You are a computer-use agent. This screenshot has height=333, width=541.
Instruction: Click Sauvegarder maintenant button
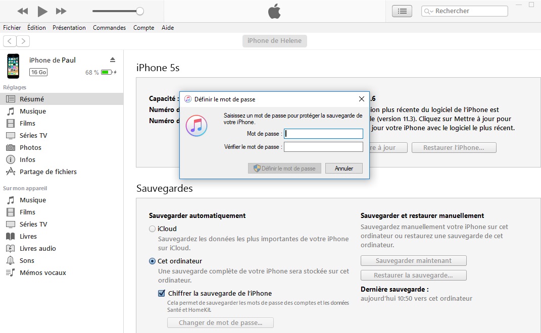[x=413, y=261]
